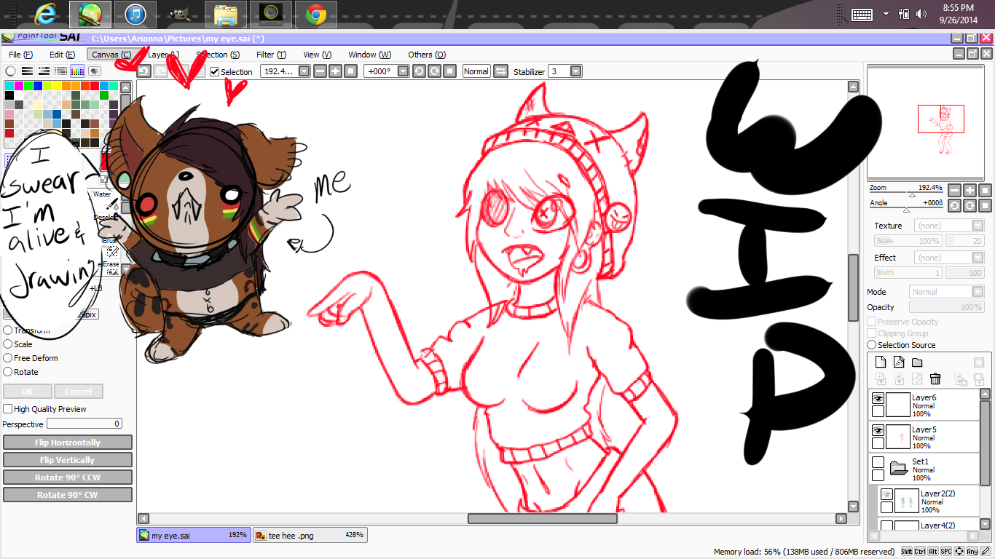Image resolution: width=995 pixels, height=559 pixels.
Task: Open the HSV slider color panel icon
Action: pos(44,71)
